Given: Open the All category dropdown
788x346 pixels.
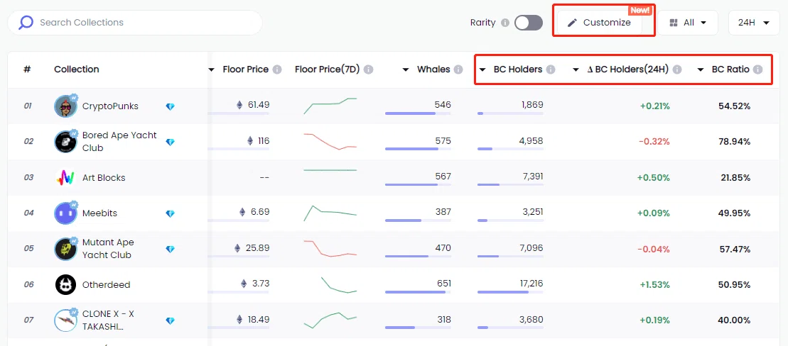Looking at the screenshot, I should pyautogui.click(x=688, y=23).
